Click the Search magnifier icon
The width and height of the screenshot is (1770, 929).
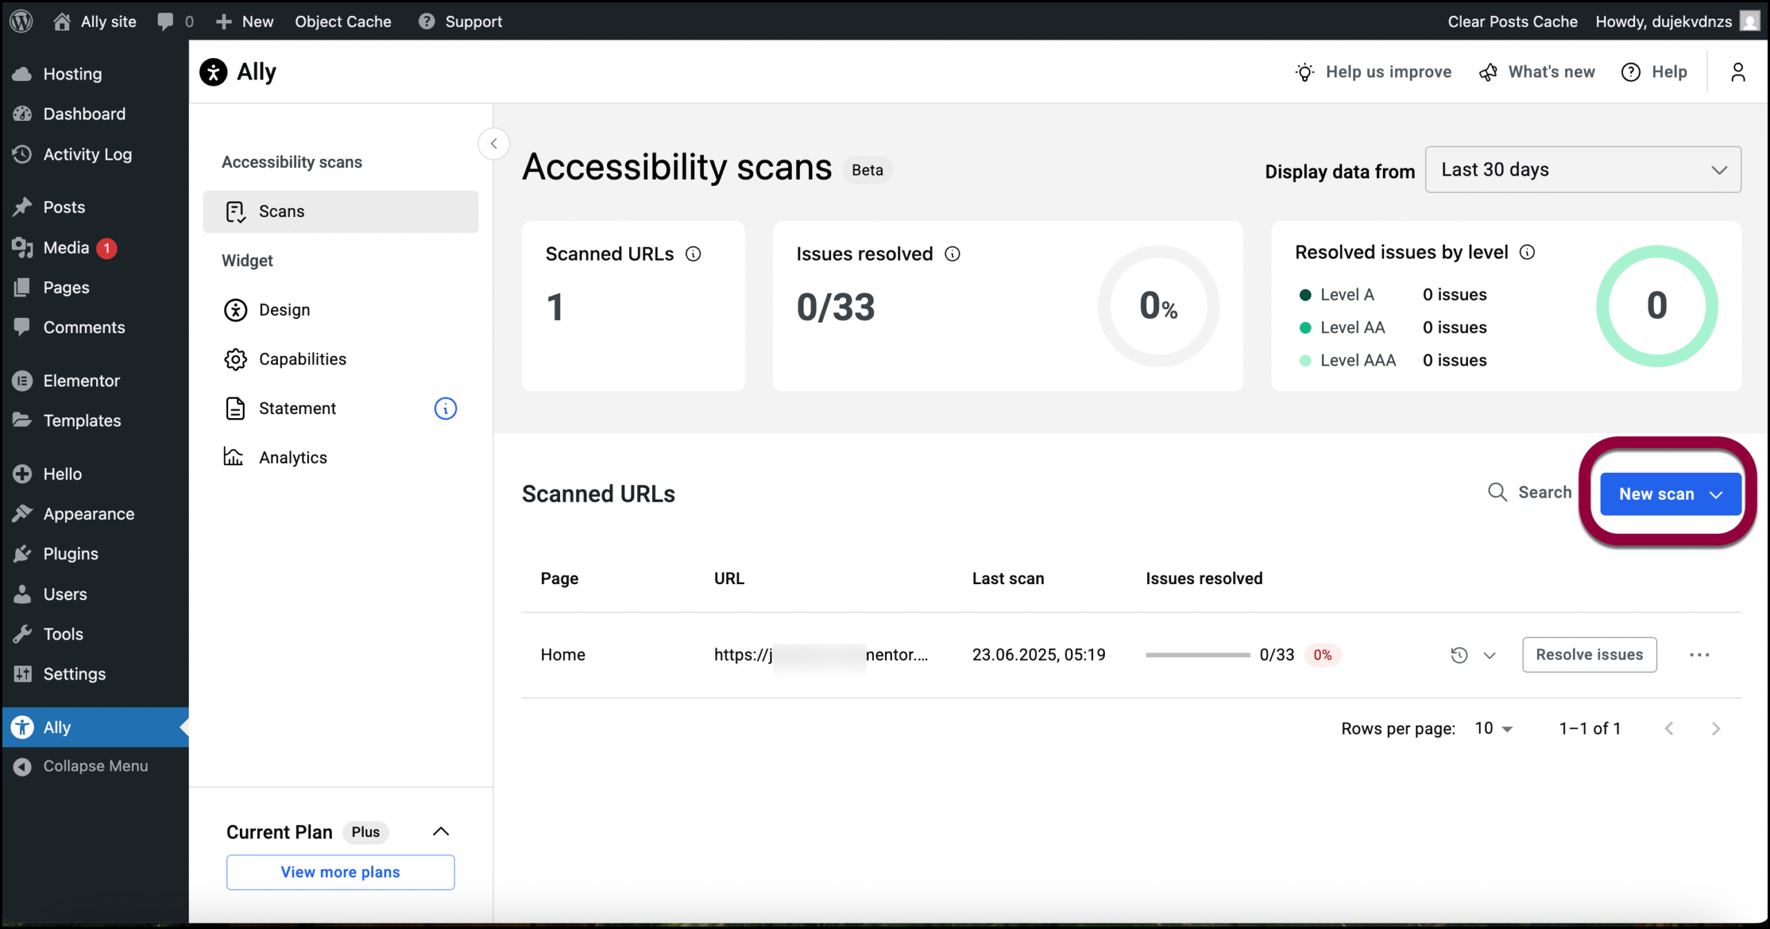pyautogui.click(x=1498, y=492)
